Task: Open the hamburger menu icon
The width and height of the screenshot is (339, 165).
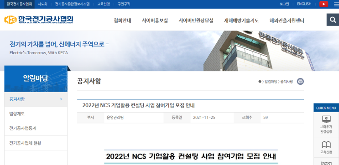Action: pyautogui.click(x=336, y=4)
